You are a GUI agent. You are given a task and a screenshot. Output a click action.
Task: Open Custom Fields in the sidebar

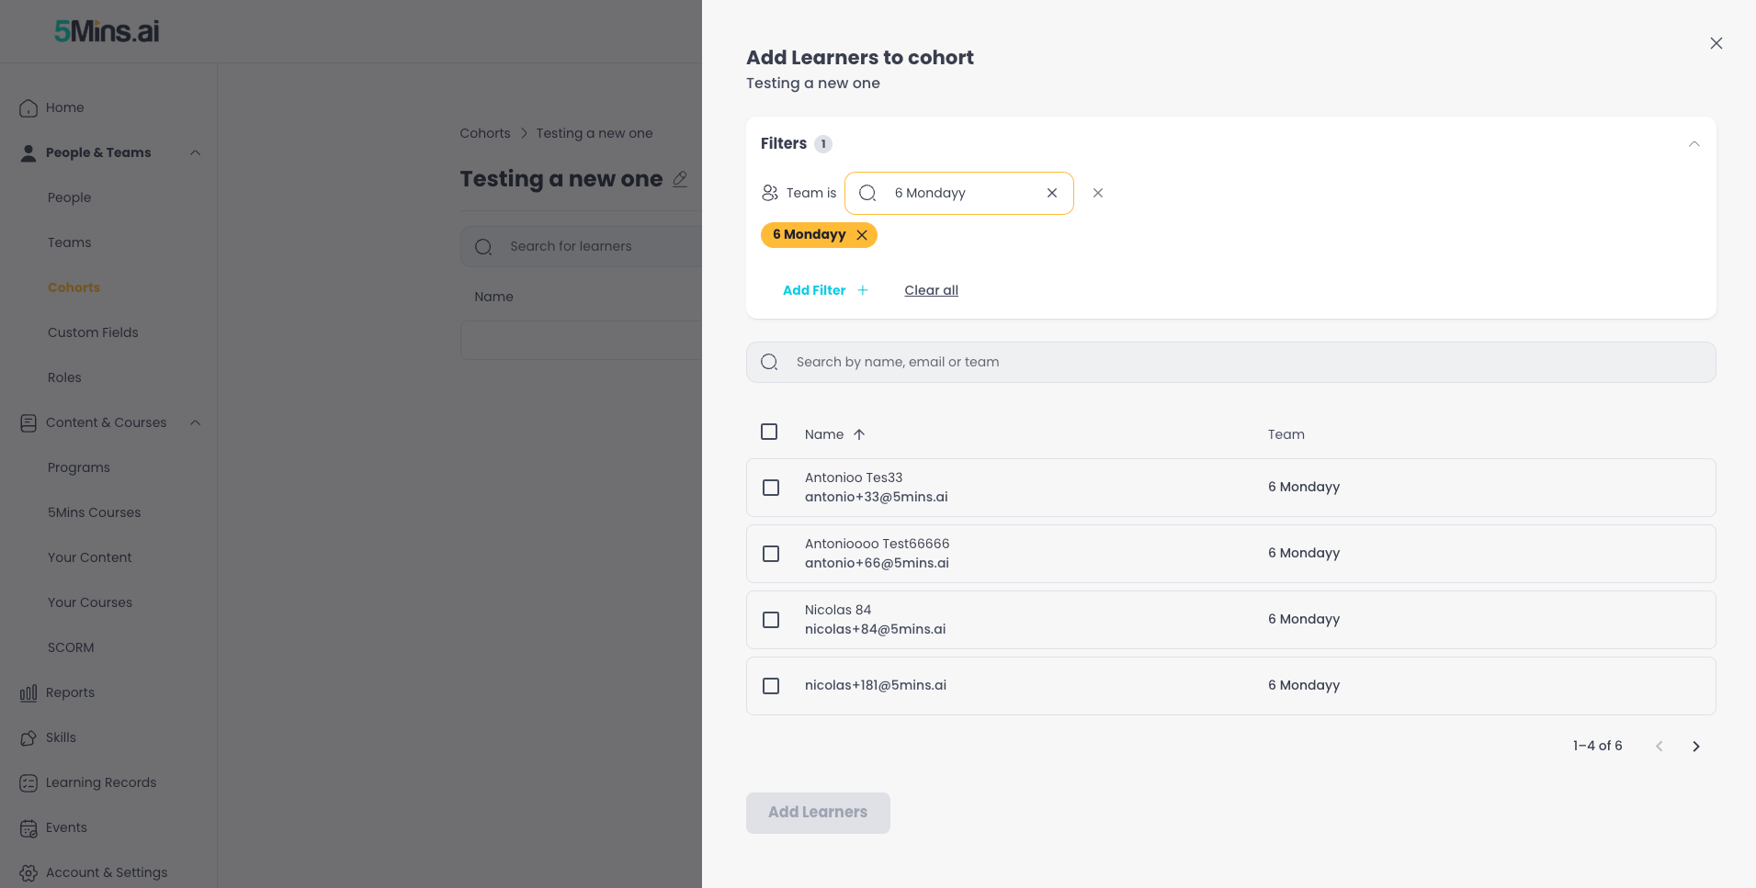(93, 332)
